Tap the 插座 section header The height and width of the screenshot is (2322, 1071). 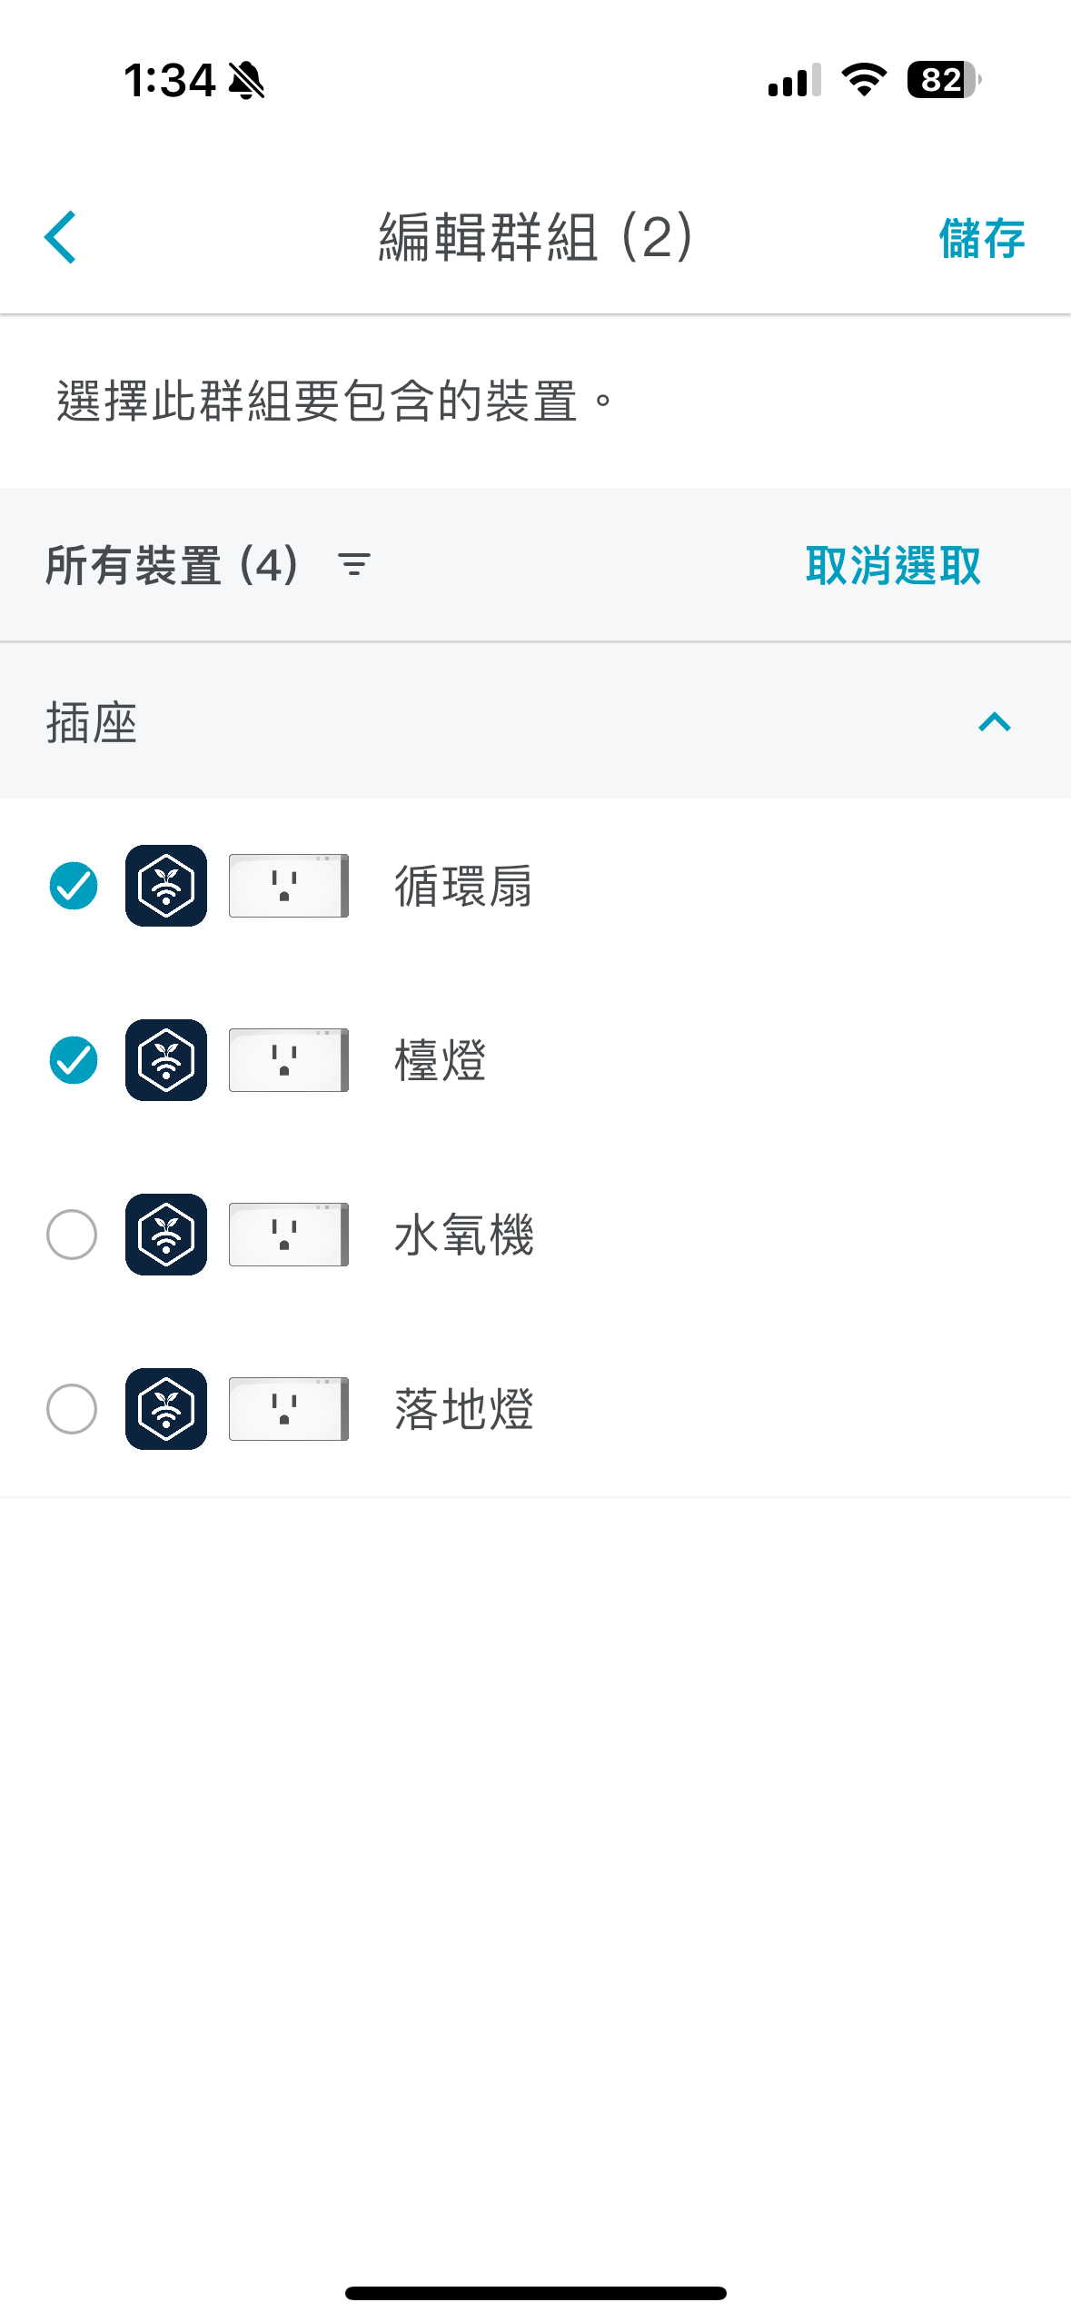coord(535,722)
